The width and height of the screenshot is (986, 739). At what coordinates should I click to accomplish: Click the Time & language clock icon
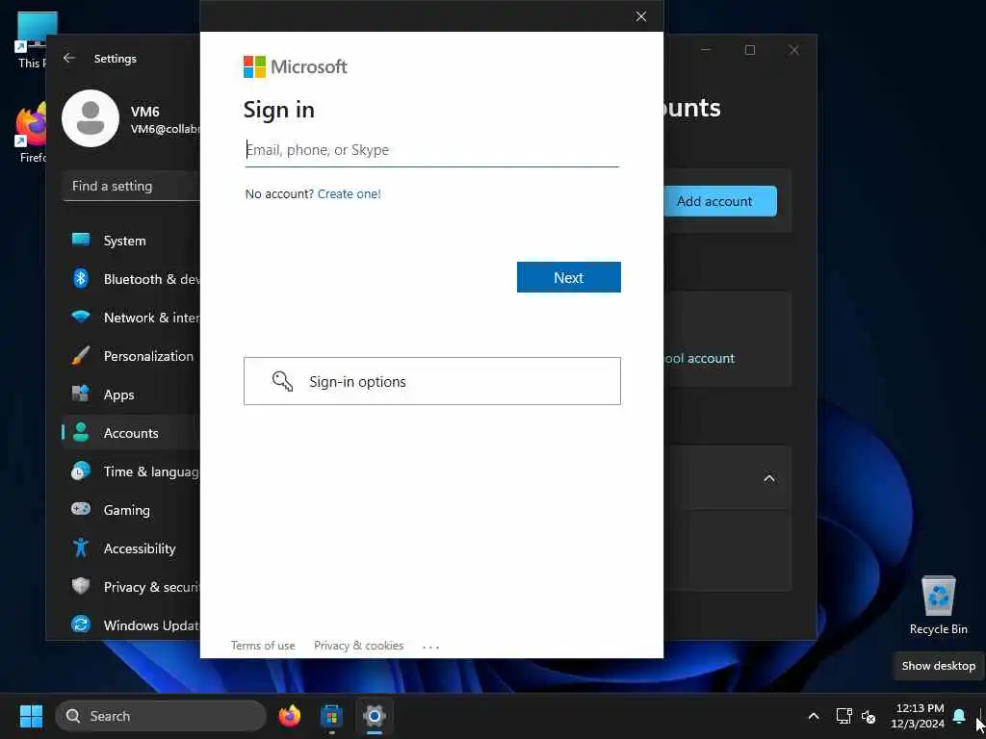81,471
